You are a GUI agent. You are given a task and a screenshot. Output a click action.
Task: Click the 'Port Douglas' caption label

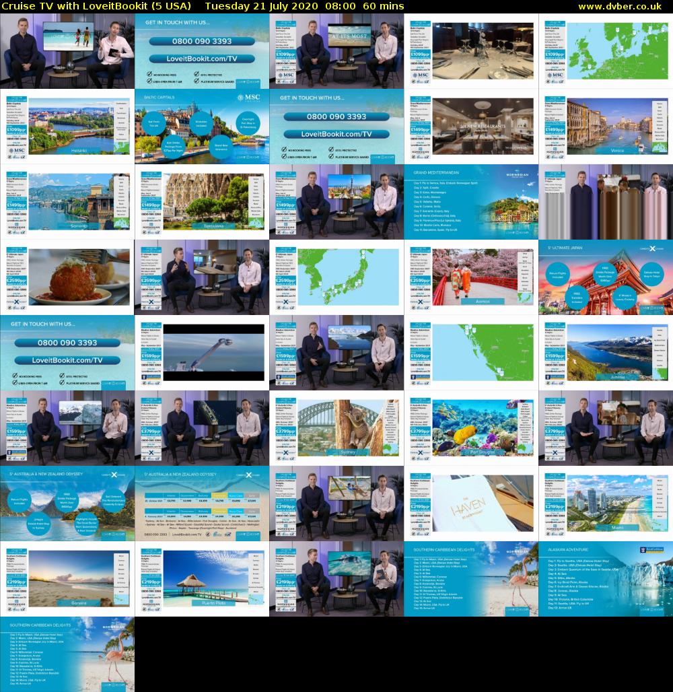(483, 452)
